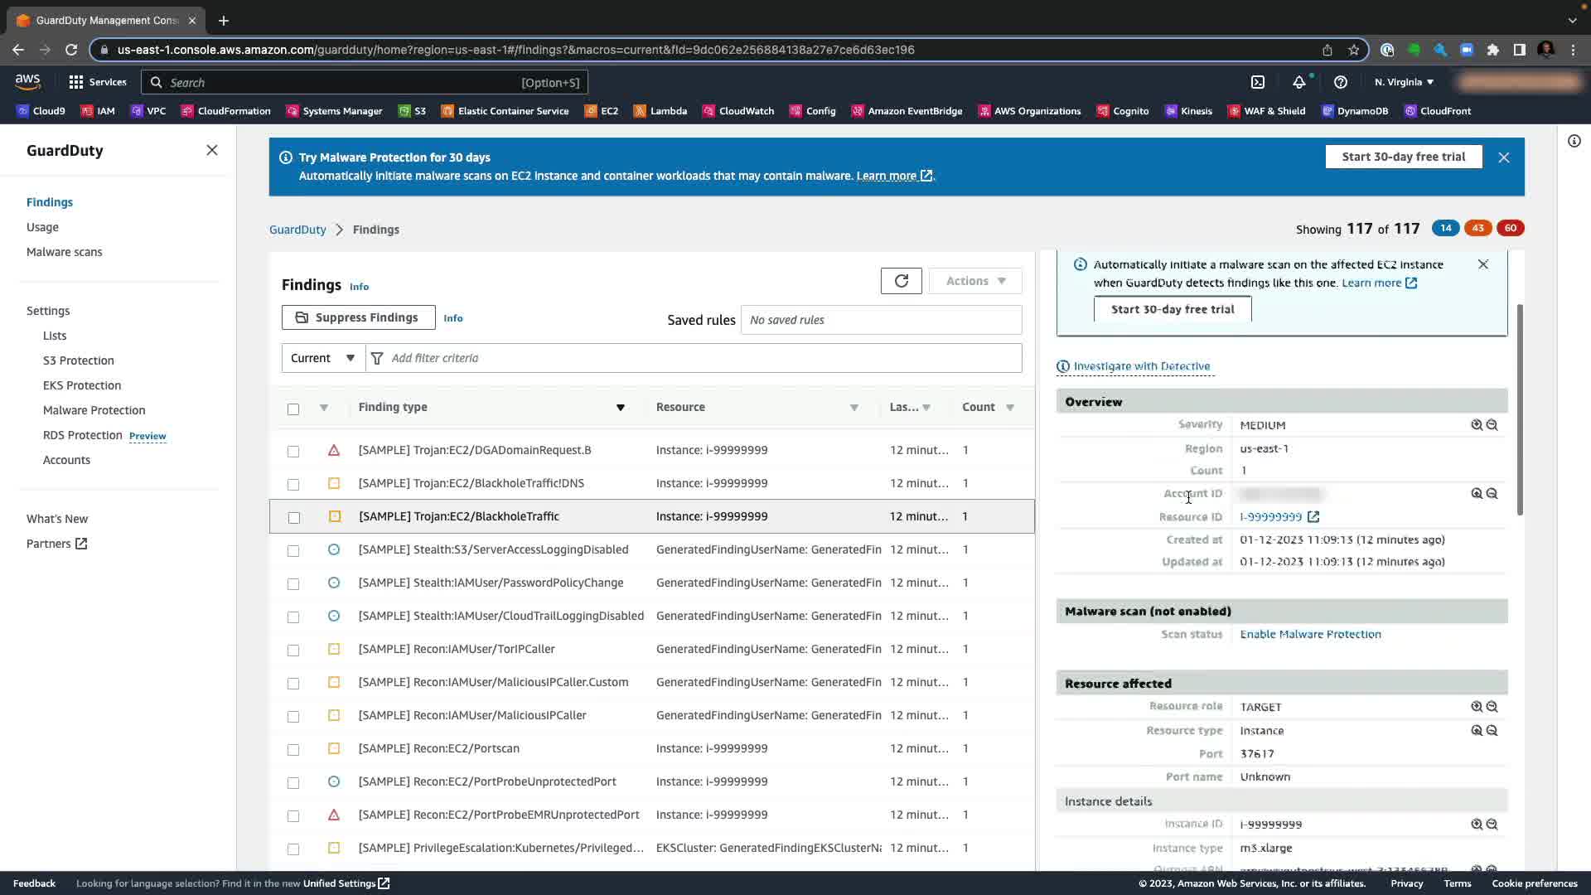
Task: Open AWS CloudShell icon in top bar
Action: (1257, 82)
